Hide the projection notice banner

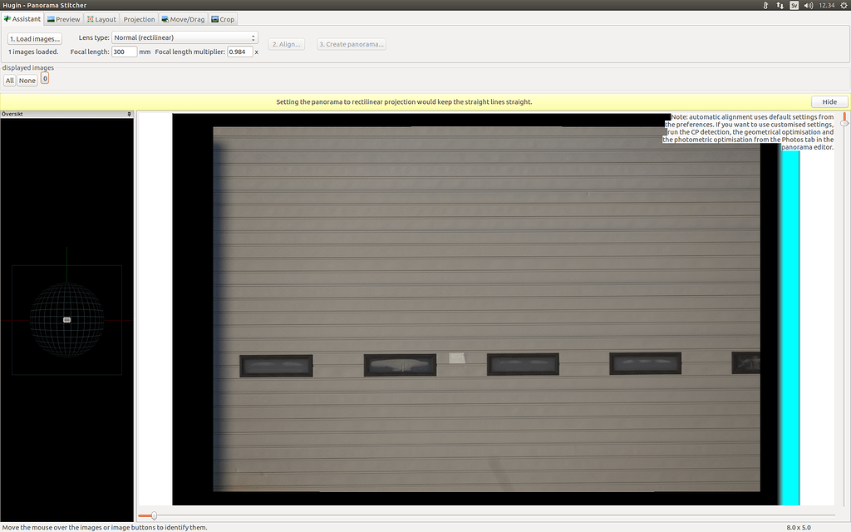click(829, 101)
